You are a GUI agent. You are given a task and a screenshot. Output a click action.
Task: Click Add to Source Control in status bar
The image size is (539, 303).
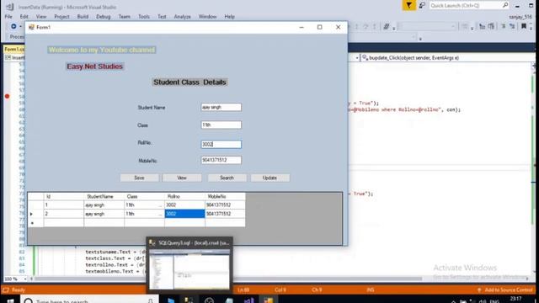[509, 290]
